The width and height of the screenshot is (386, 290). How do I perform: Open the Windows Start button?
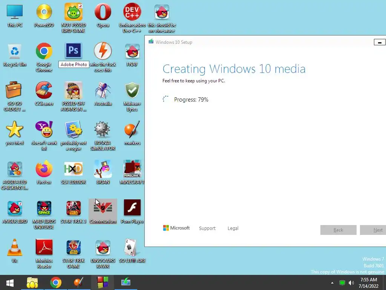click(10, 282)
